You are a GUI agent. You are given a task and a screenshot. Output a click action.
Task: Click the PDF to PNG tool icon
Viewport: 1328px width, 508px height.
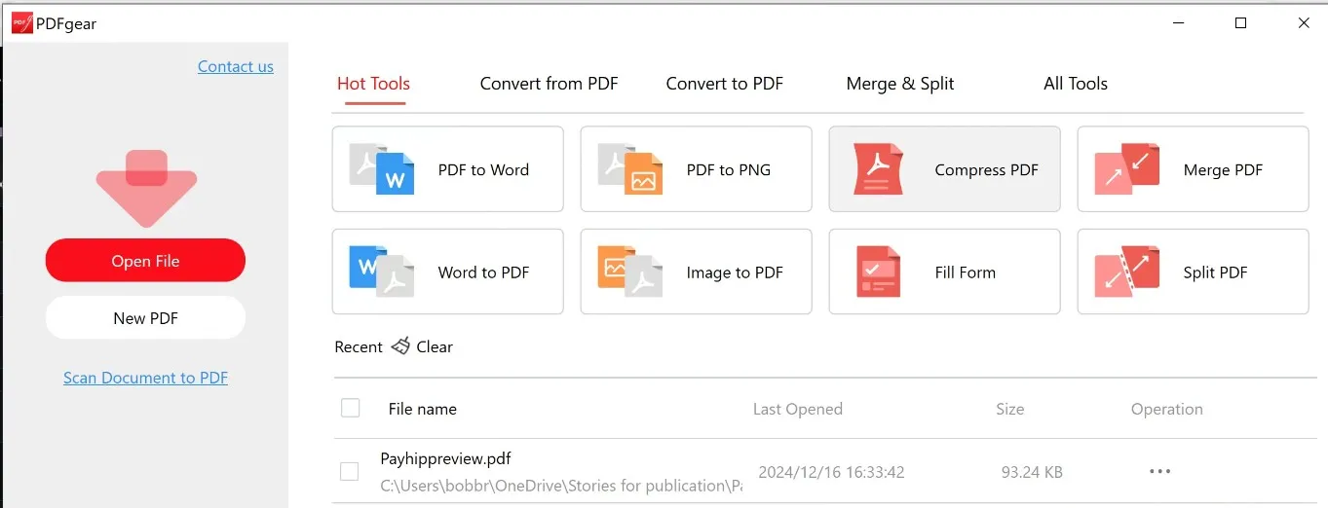click(x=630, y=169)
